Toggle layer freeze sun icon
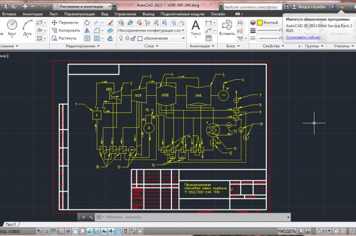This screenshot has height=236, width=356. click(128, 38)
